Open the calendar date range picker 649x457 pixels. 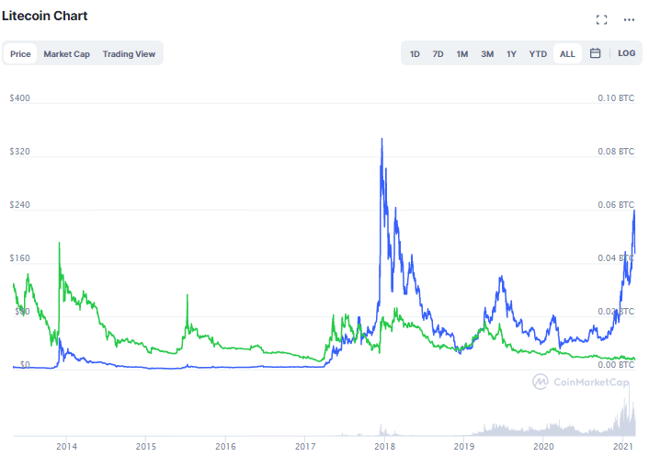click(x=595, y=53)
